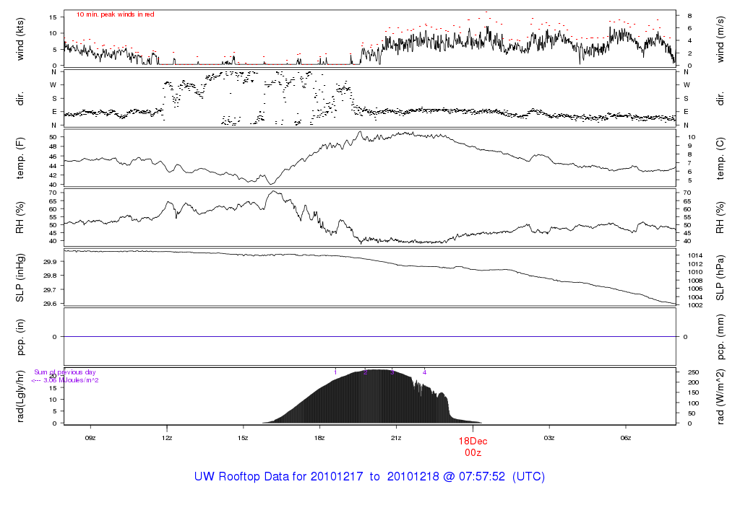Select the 'pcp. (in)' axis label

pos(21,337)
